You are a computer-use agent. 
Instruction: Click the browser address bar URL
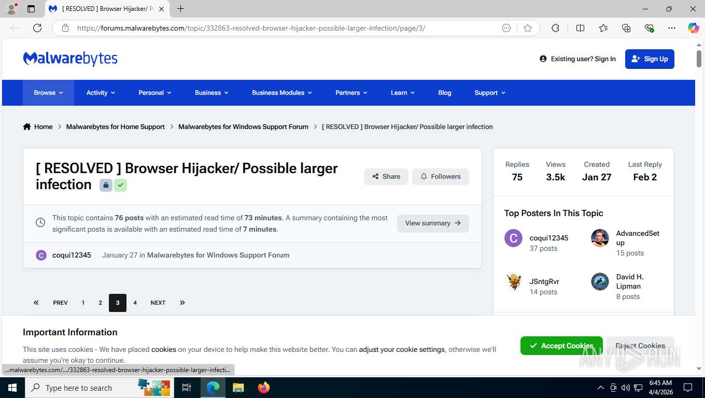[x=251, y=28]
